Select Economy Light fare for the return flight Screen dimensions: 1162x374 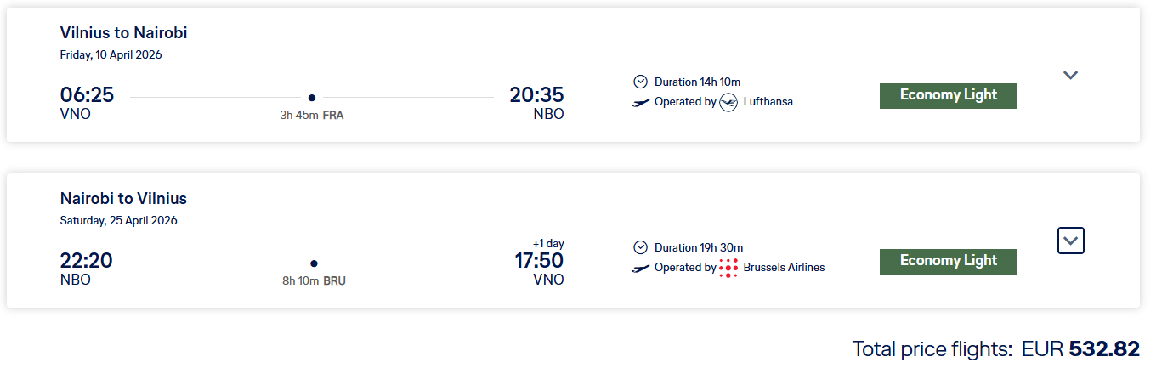point(948,261)
